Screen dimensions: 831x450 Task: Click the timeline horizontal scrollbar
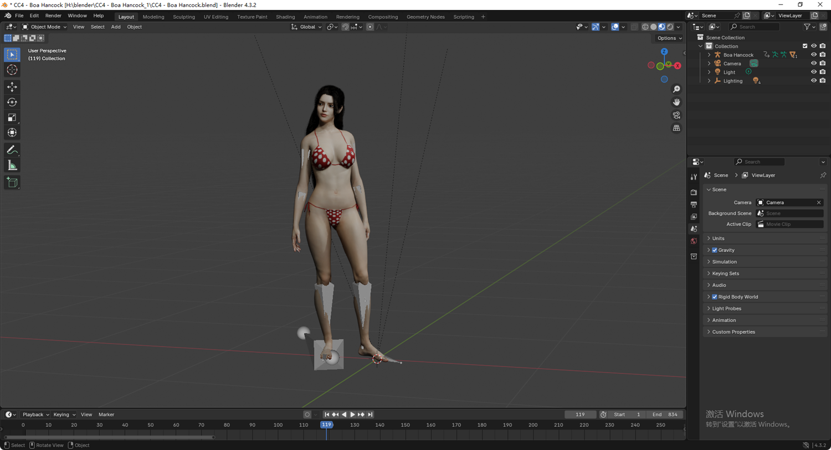click(x=109, y=437)
